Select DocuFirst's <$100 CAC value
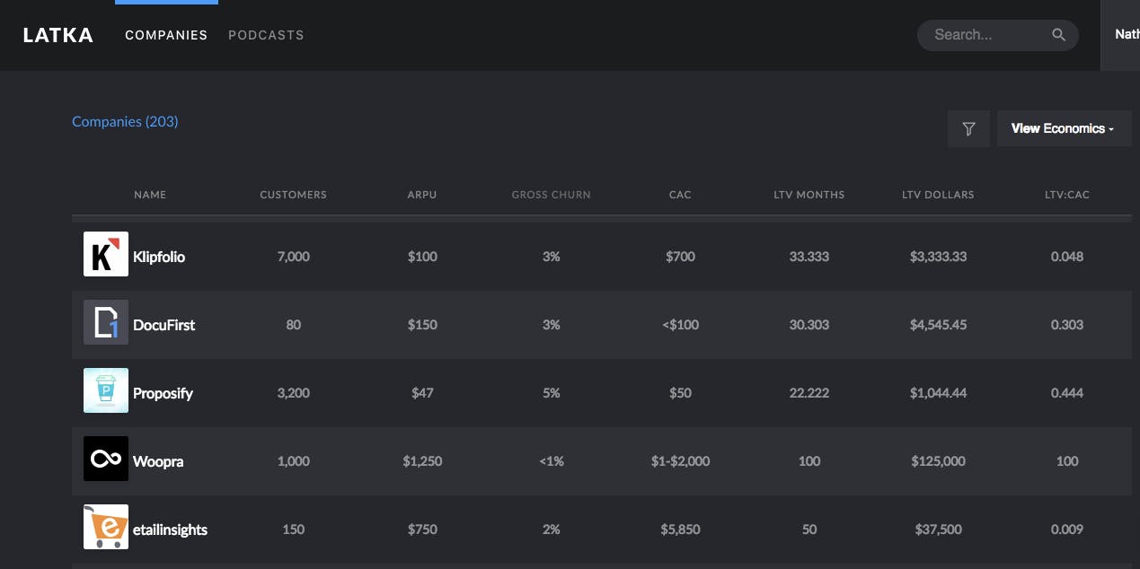This screenshot has width=1140, height=569. (680, 325)
